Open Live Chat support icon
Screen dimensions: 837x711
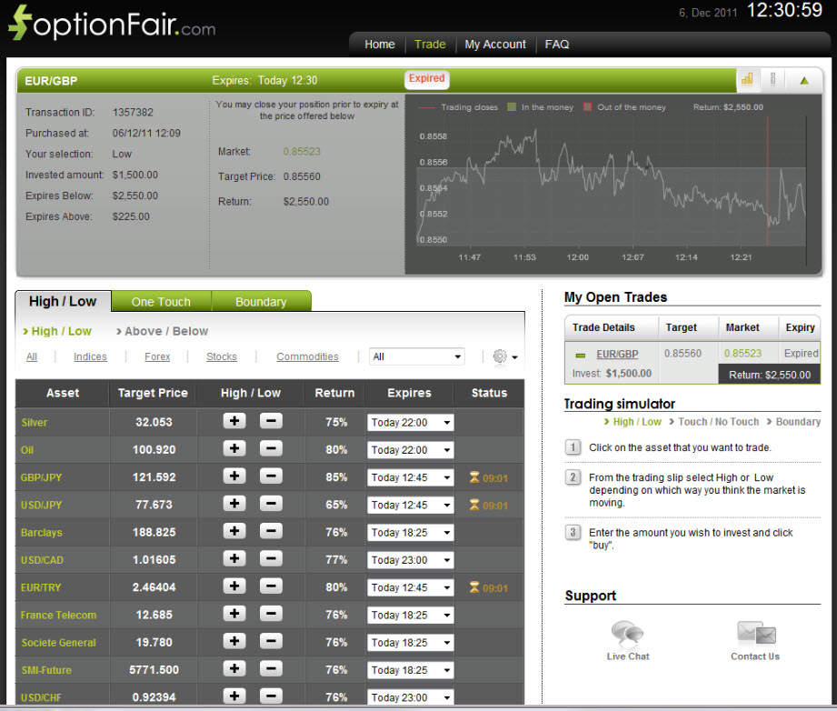pyautogui.click(x=628, y=633)
